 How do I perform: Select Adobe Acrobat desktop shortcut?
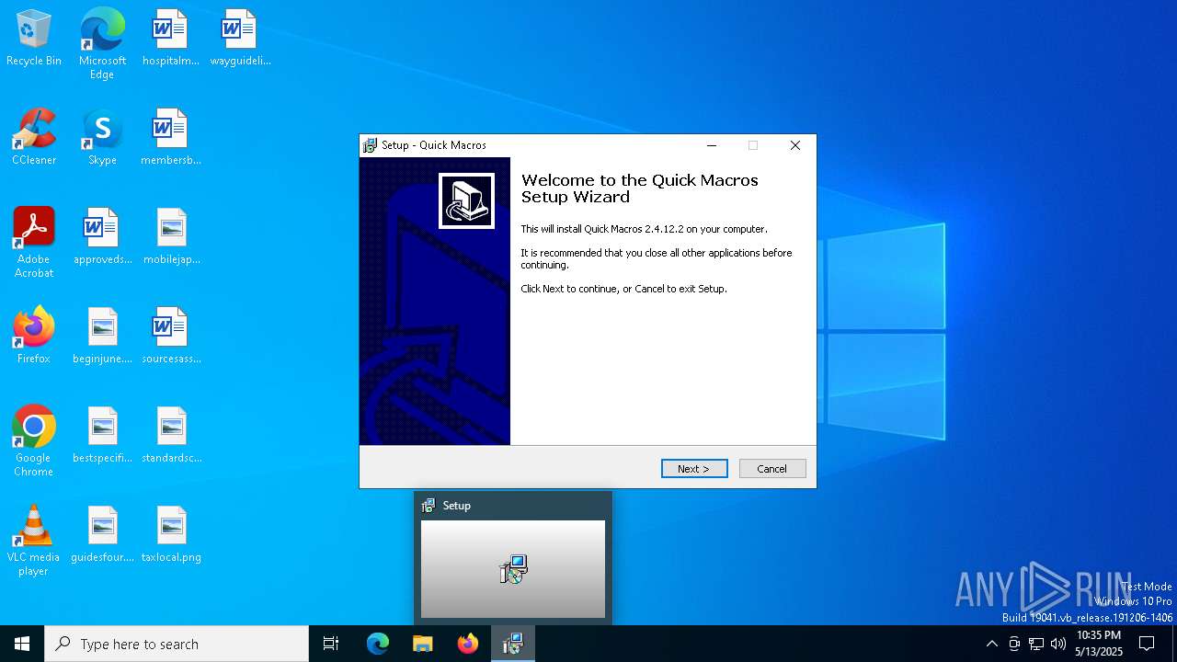click(x=34, y=243)
